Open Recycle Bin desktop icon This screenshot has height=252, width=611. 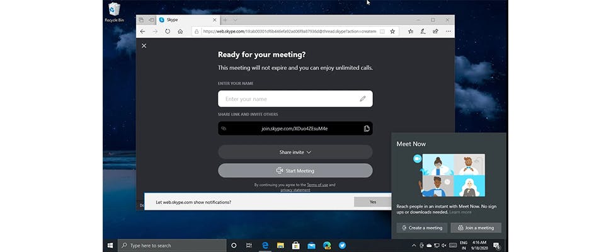point(114,12)
